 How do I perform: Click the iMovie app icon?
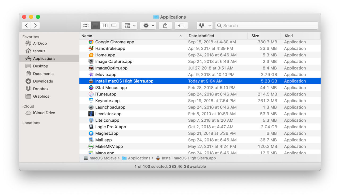[x=91, y=75]
